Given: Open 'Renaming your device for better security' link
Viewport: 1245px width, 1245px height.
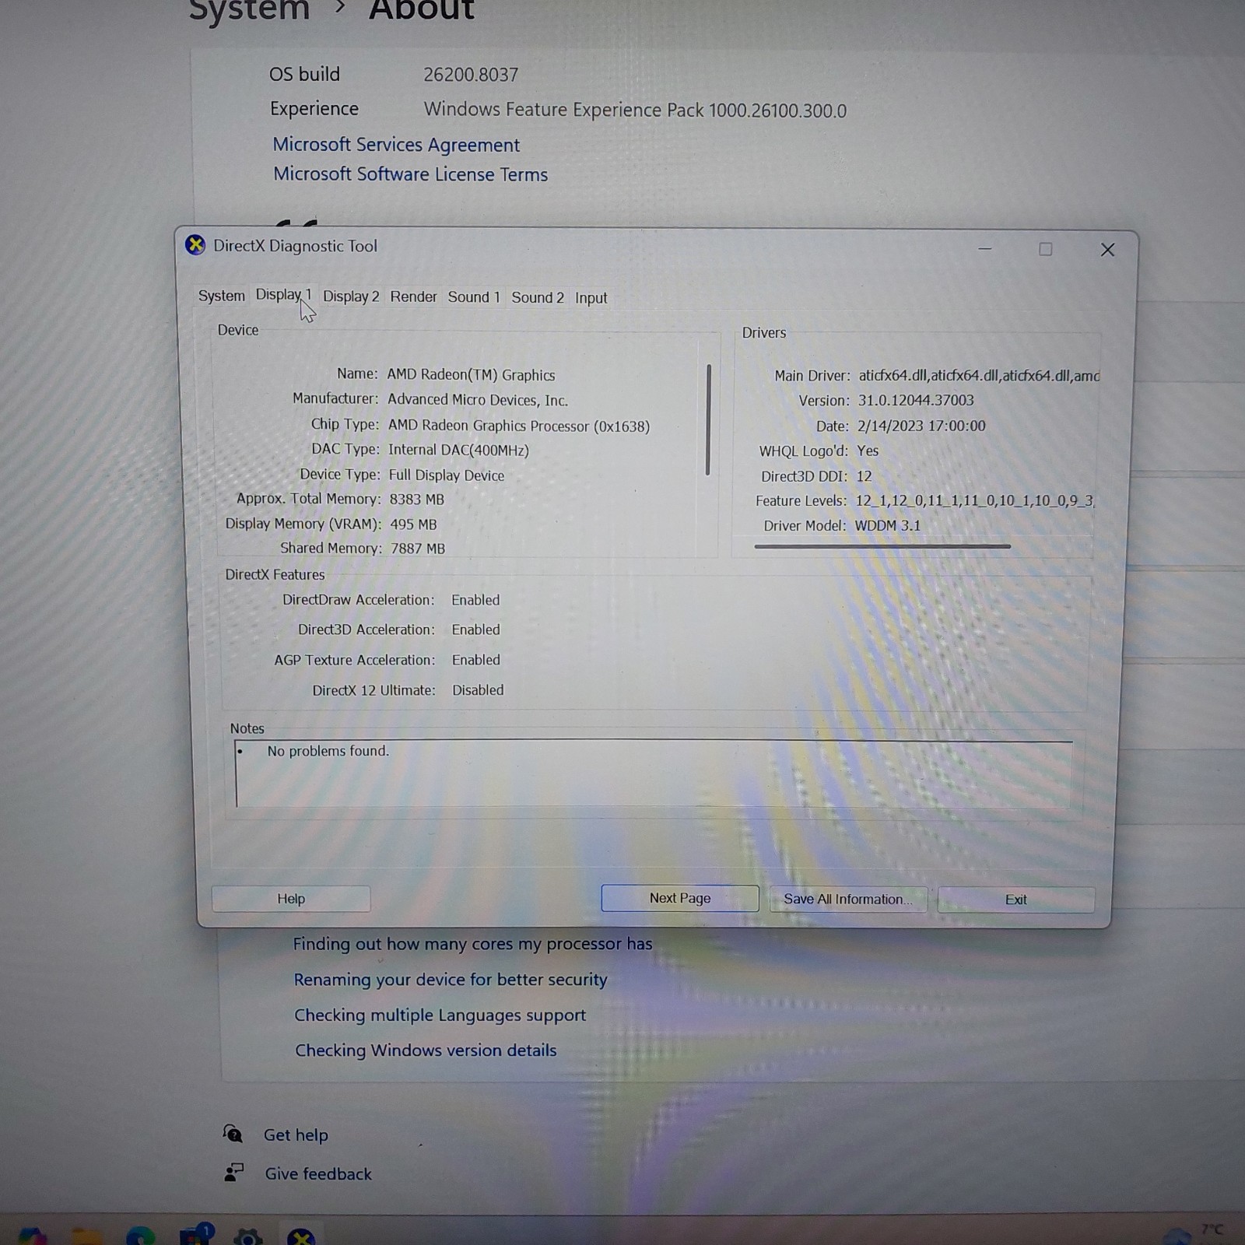Looking at the screenshot, I should tap(450, 980).
